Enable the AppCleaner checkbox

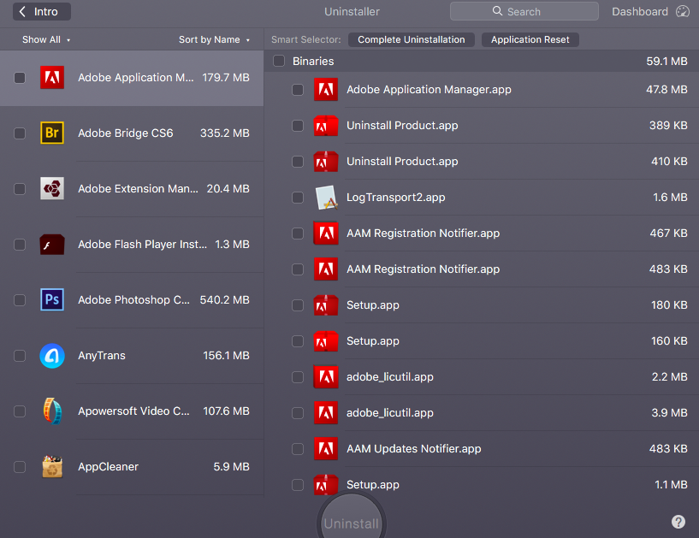pyautogui.click(x=20, y=467)
